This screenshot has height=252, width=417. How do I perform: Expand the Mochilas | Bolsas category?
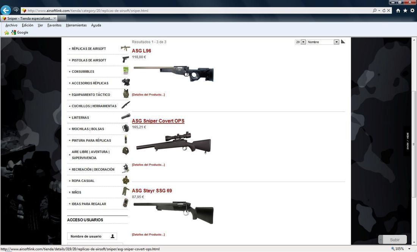click(x=70, y=129)
